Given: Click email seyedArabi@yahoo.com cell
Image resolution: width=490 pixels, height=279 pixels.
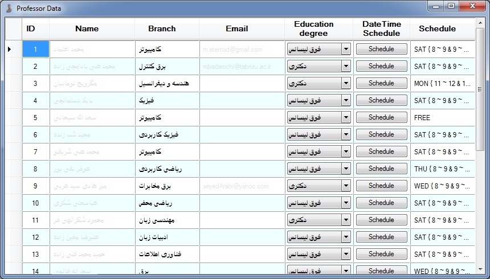Looking at the screenshot, I should coord(242,186).
